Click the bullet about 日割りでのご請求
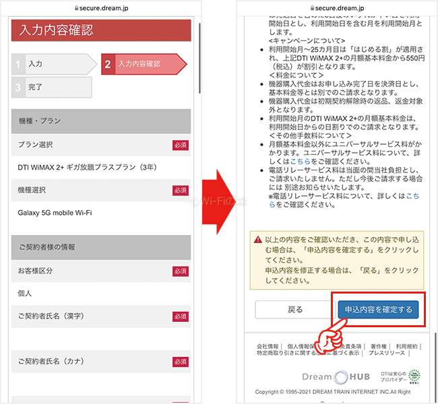 pyautogui.click(x=344, y=123)
